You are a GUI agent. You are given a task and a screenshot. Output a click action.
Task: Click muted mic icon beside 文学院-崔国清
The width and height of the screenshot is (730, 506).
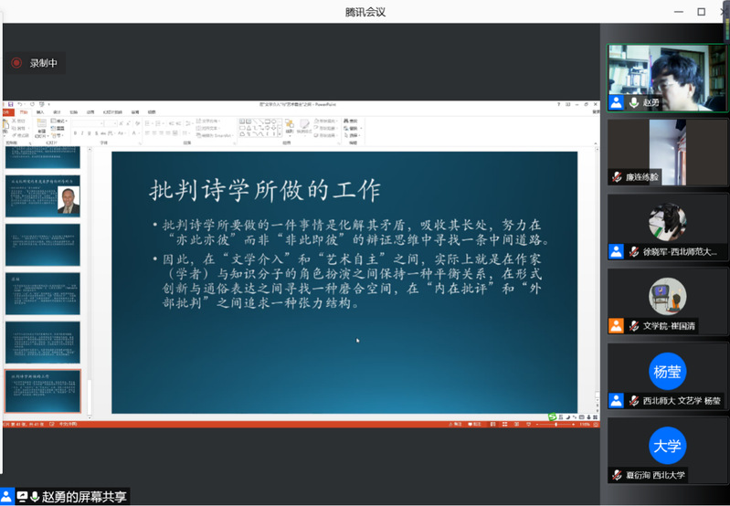[x=633, y=325]
